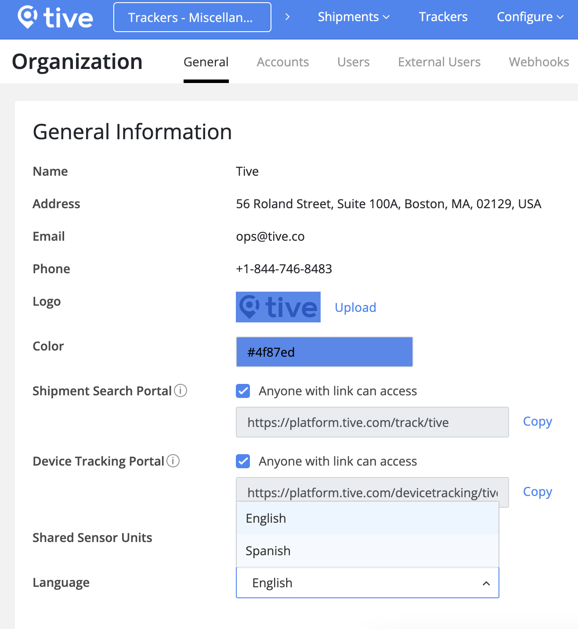
Task: Open the Users tab
Action: pyautogui.click(x=353, y=62)
